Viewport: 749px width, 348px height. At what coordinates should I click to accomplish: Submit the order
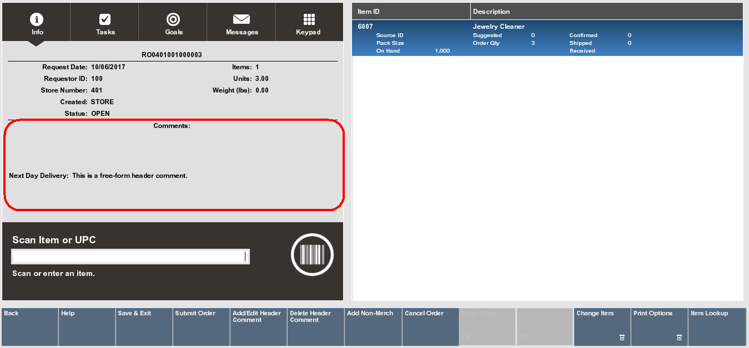pos(202,327)
